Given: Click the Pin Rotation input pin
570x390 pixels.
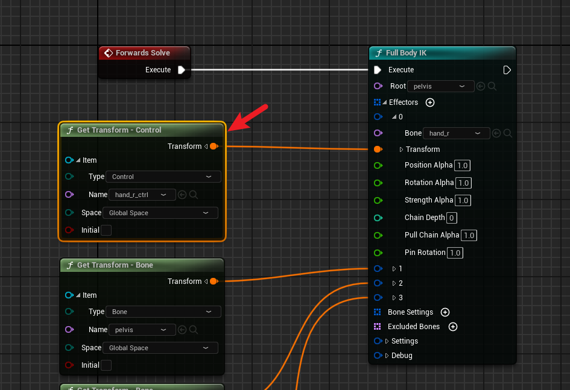Looking at the screenshot, I should [x=378, y=253].
